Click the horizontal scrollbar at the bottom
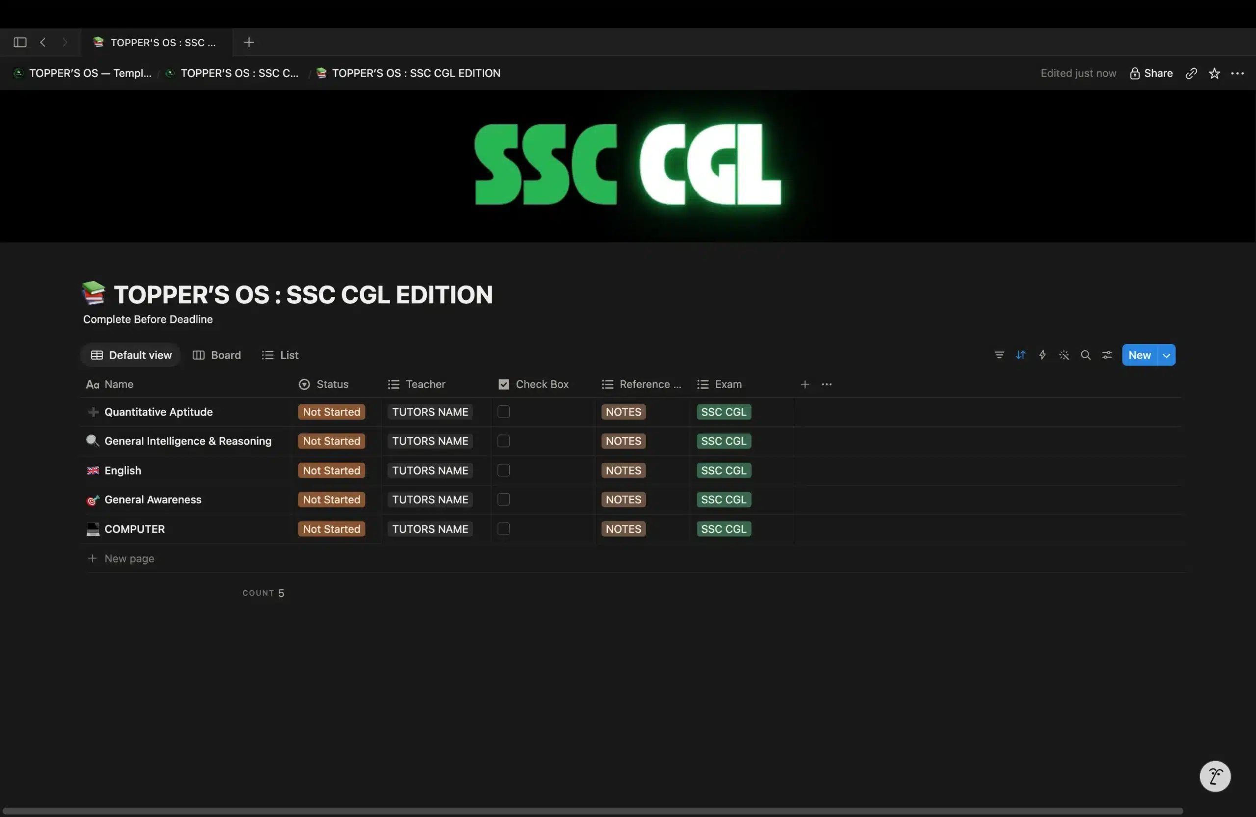 pos(592,811)
